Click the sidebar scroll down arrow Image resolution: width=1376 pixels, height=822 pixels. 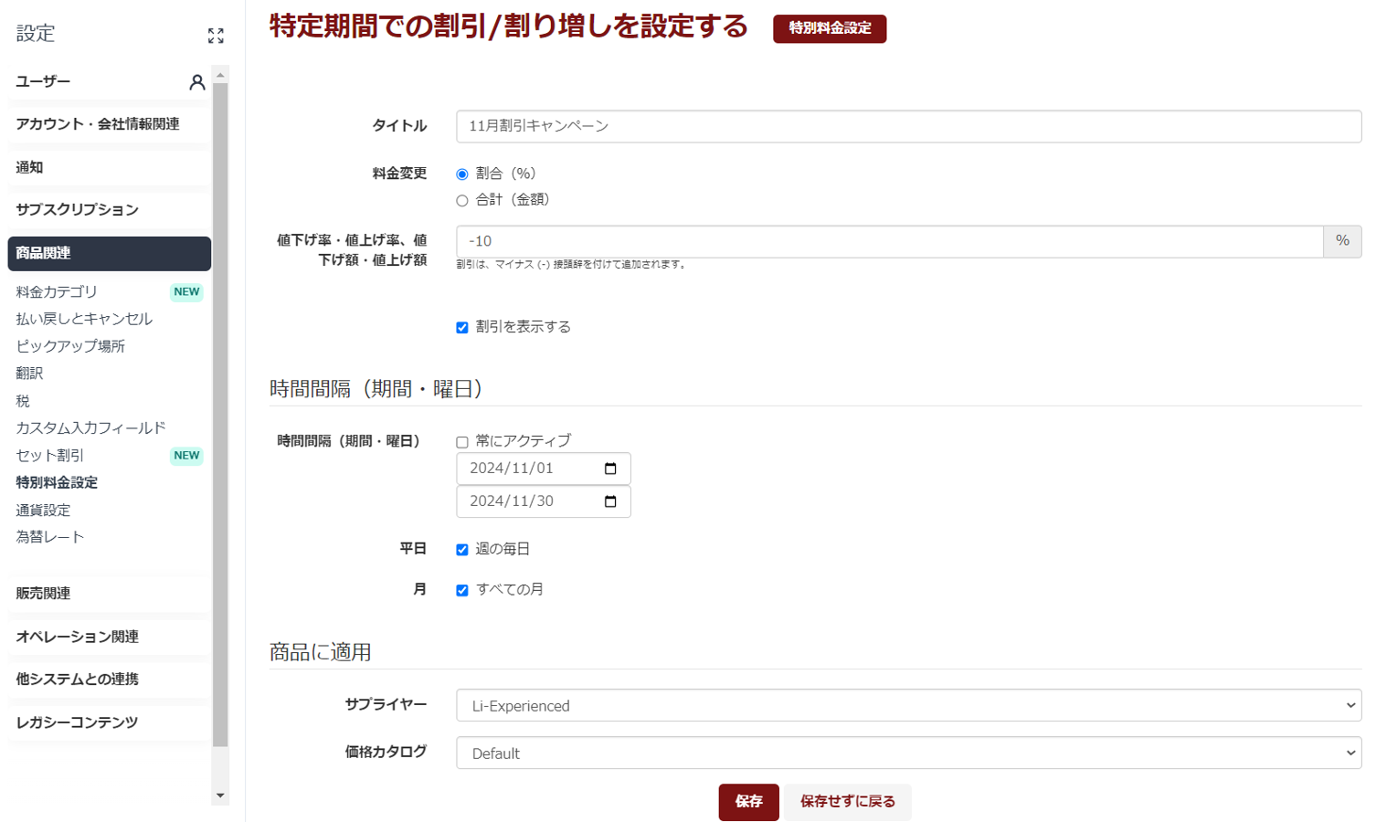click(220, 796)
